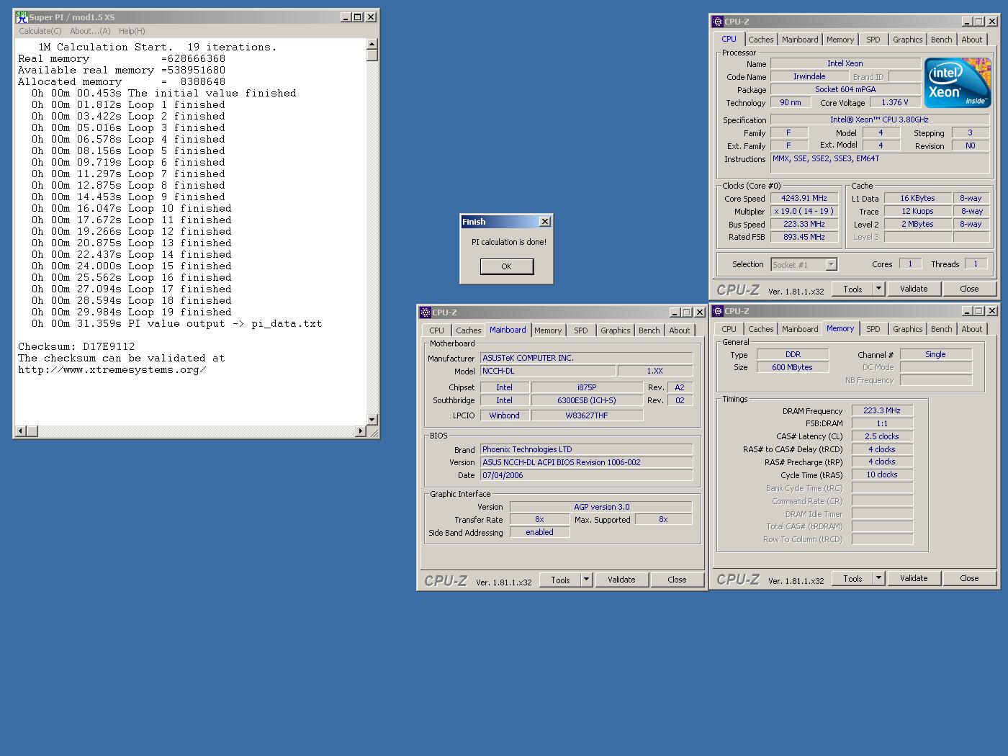Switch to CPU tab in Memory window
1008x756 pixels.
pyautogui.click(x=729, y=329)
